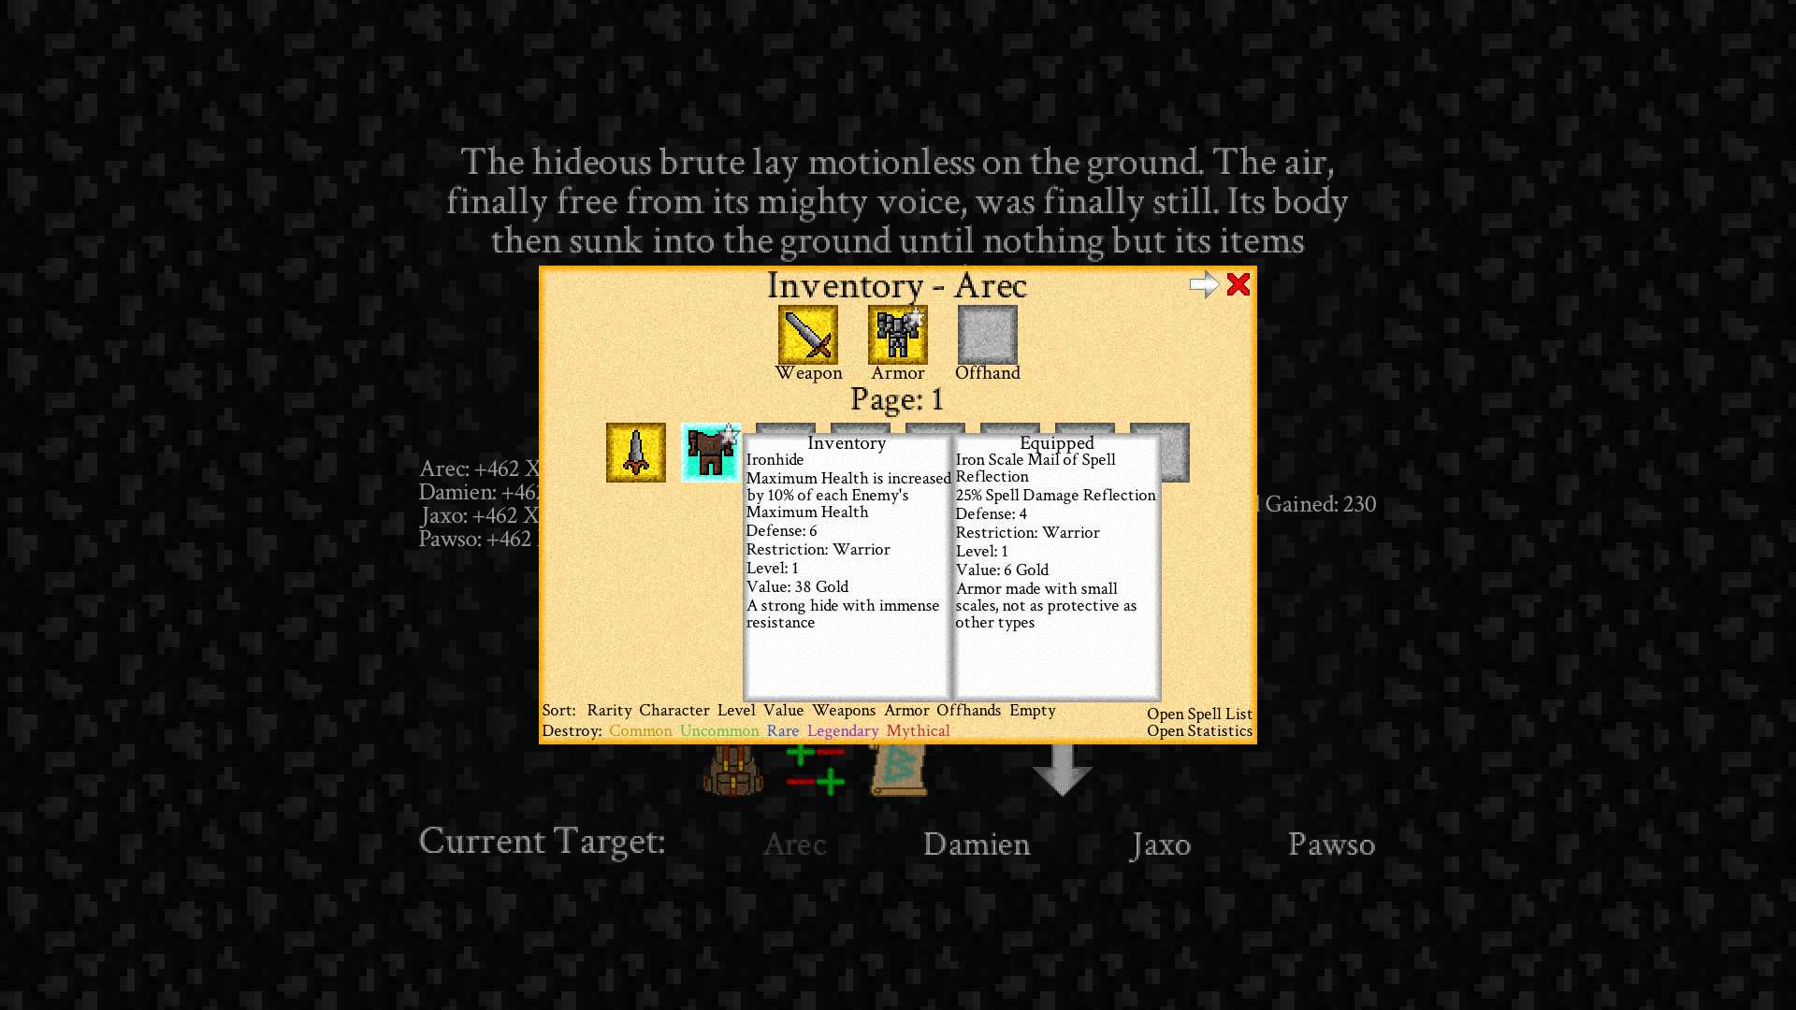Select Arec character at bottom bar
The width and height of the screenshot is (1796, 1010).
793,844
